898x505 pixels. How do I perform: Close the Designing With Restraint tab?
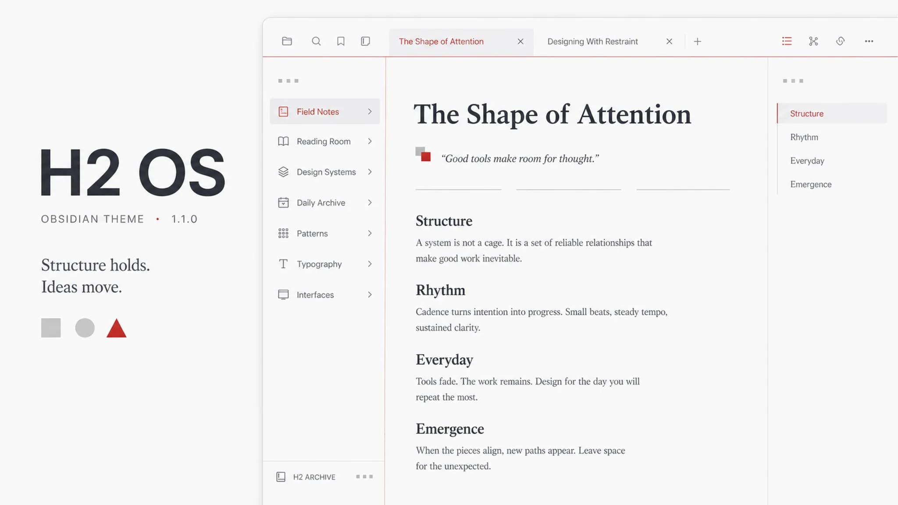[x=669, y=41]
